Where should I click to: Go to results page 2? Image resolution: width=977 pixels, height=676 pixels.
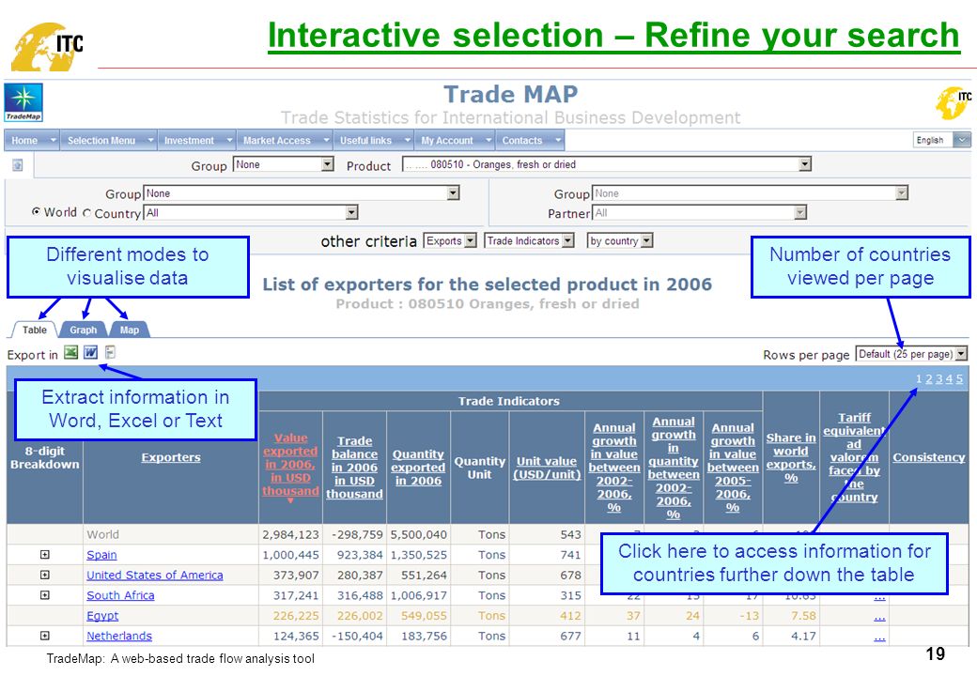[929, 378]
